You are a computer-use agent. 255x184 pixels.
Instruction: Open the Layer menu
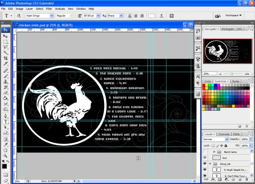pos(29,9)
